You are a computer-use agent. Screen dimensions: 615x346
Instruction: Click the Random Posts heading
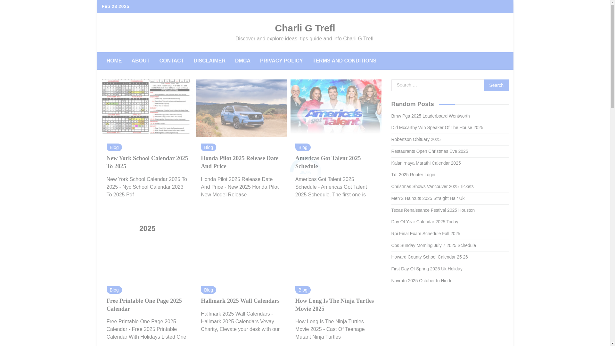coord(413,104)
